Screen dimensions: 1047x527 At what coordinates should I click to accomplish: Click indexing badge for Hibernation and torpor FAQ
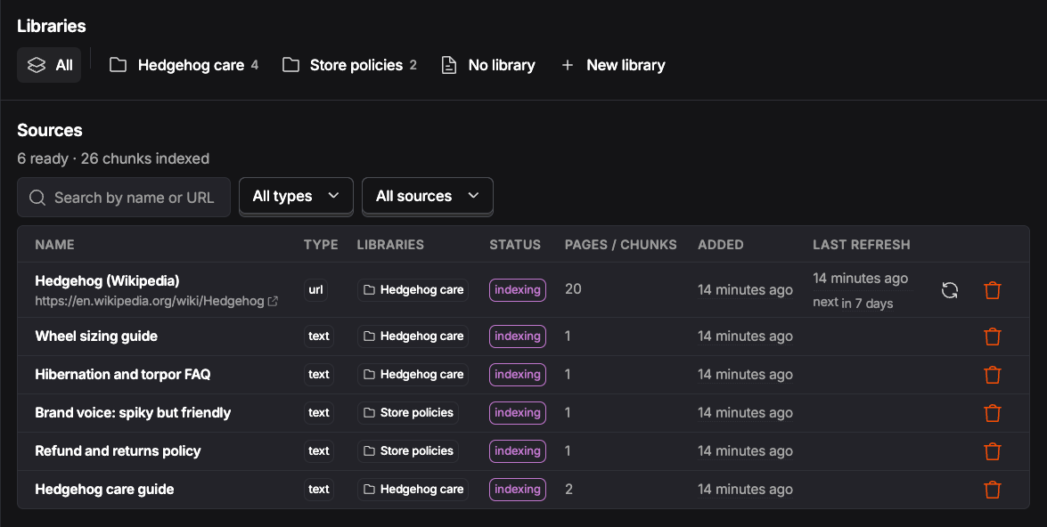pos(518,375)
